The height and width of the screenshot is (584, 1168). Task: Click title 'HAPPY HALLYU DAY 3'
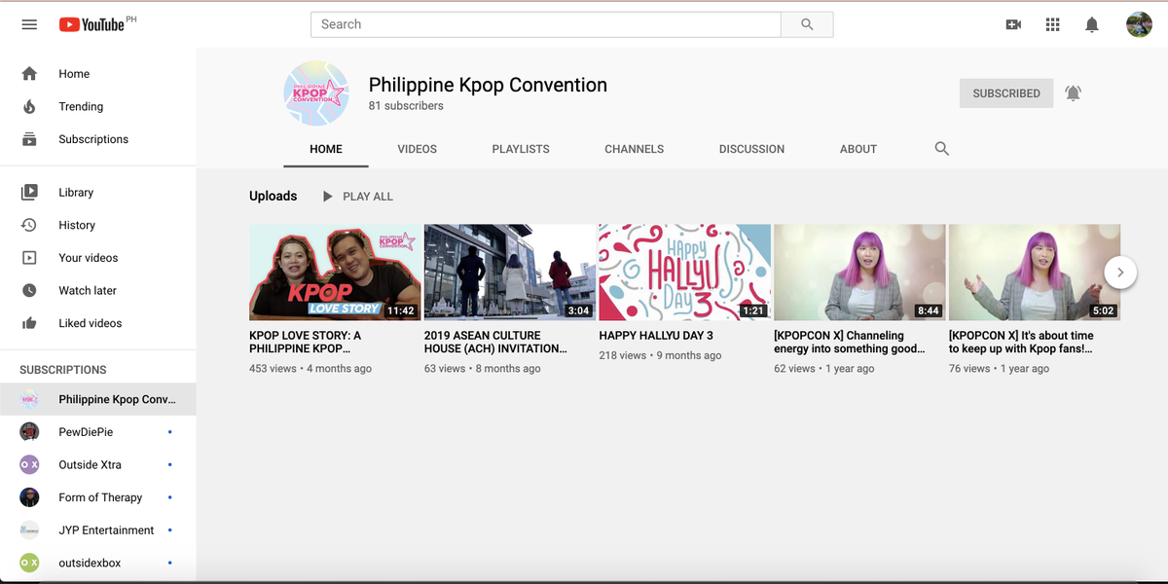pyautogui.click(x=656, y=336)
